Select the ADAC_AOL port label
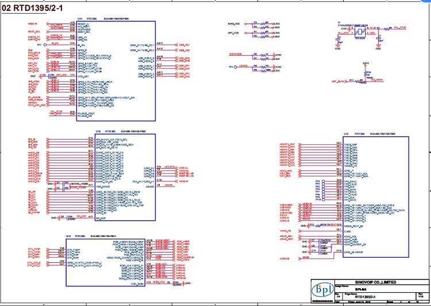The image size is (431, 306). (x=286, y=236)
